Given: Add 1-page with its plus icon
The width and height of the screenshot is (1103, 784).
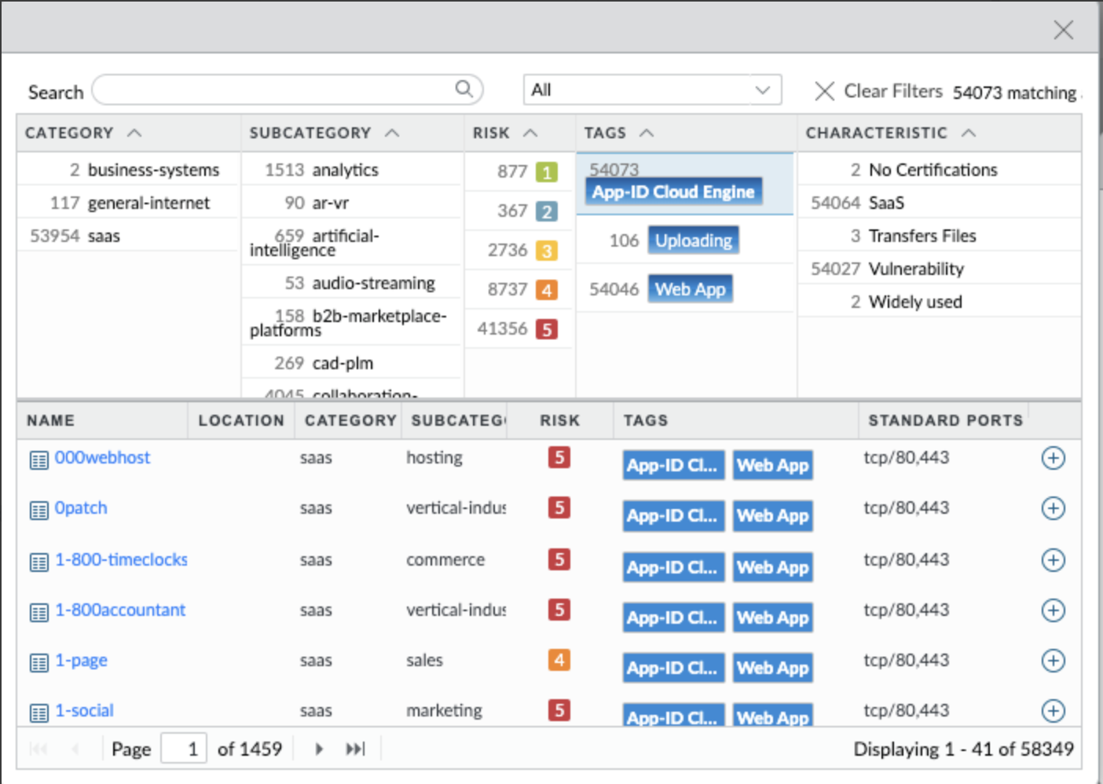Looking at the screenshot, I should click(1053, 661).
